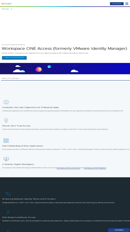Click the Workspace breadcrumb link
The width and height of the screenshot is (130, 232).
coord(6,9)
